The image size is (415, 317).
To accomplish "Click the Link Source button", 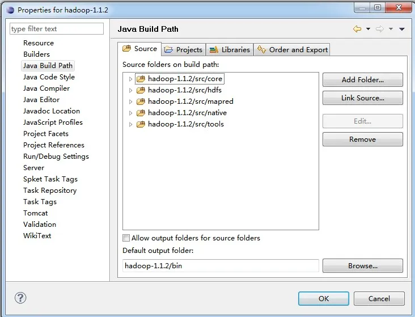I will pos(363,98).
